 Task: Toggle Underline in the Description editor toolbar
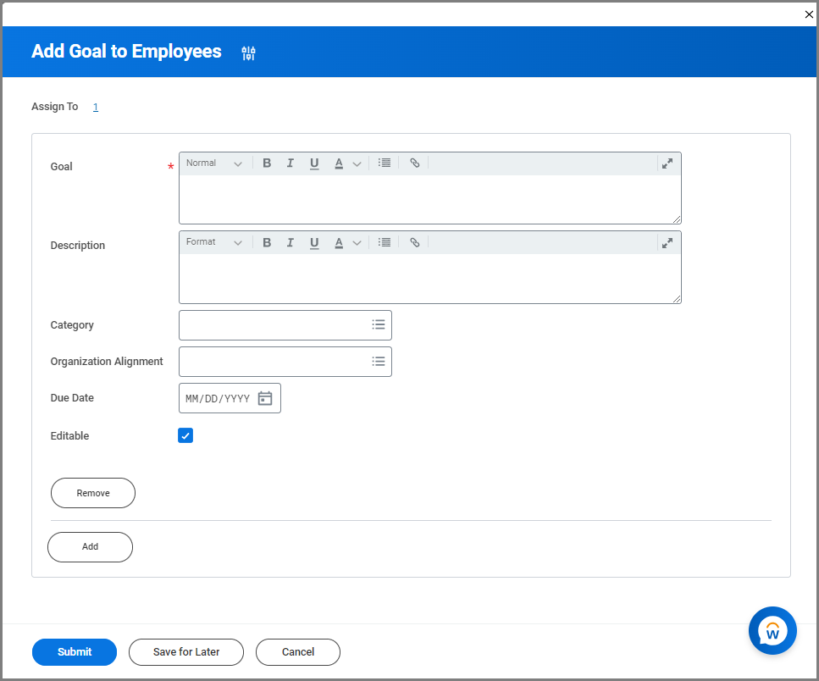point(314,242)
